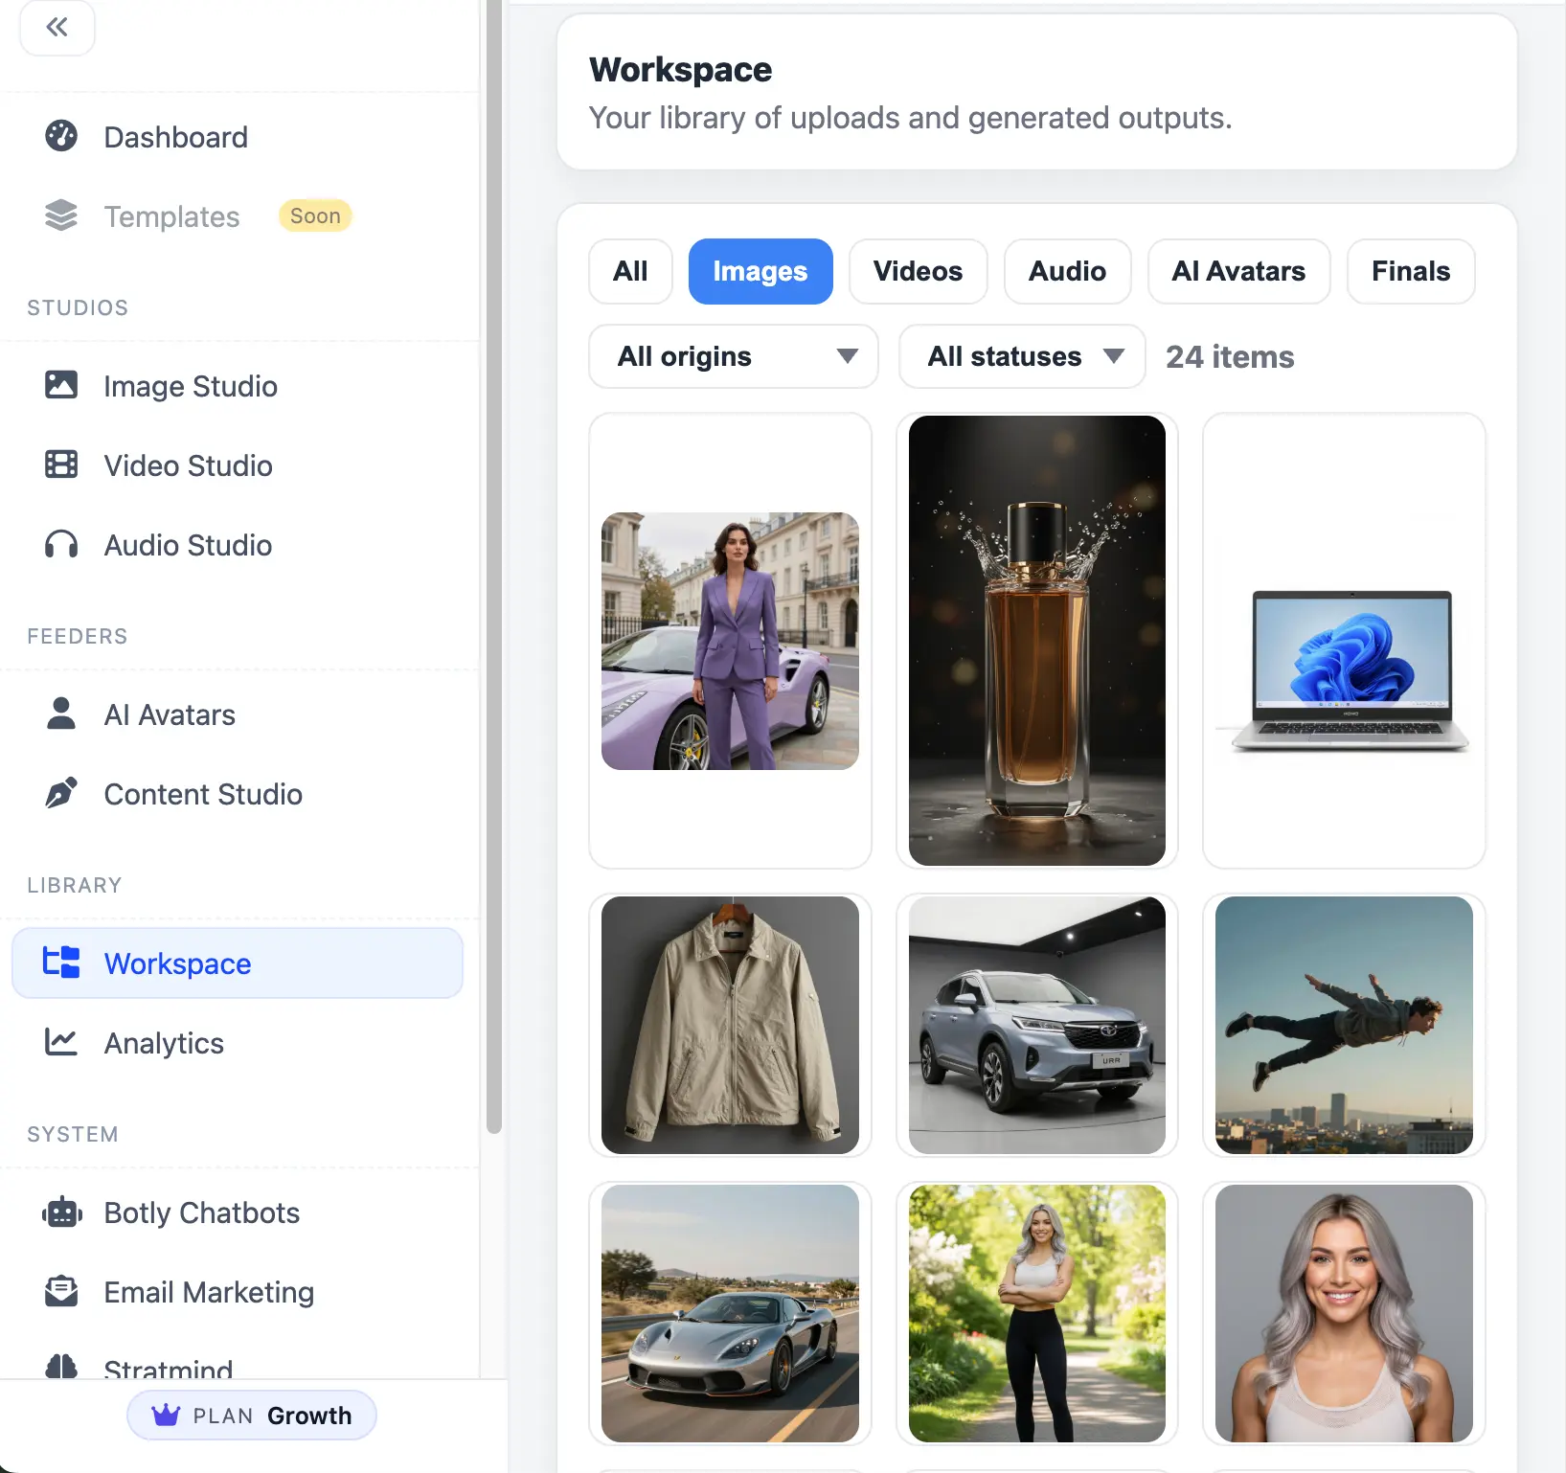The height and width of the screenshot is (1473, 1566).
Task: Click the Audio Studio headphones icon
Action: click(61, 545)
